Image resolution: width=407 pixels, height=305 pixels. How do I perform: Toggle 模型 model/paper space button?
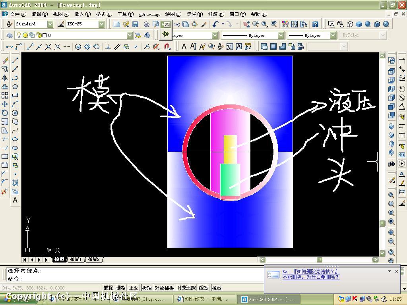point(217,288)
